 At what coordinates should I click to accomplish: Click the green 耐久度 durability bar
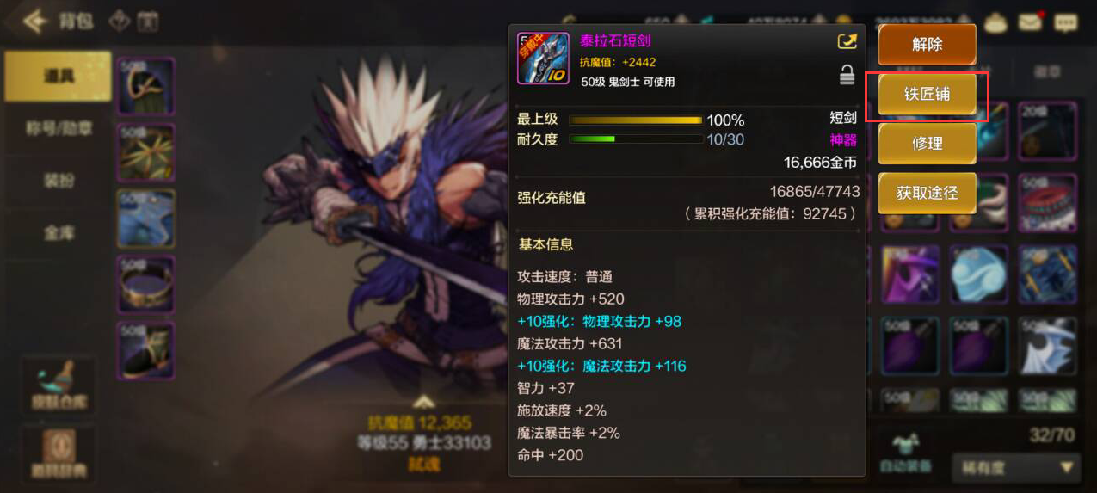pos(635,139)
